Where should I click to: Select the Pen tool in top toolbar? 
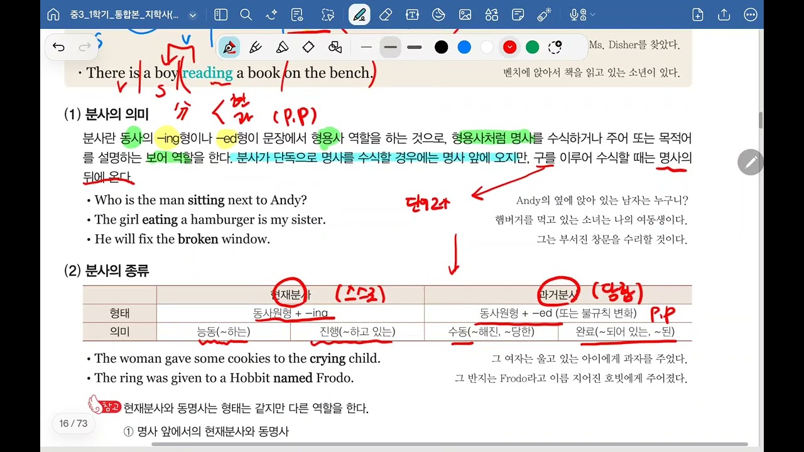click(x=359, y=14)
